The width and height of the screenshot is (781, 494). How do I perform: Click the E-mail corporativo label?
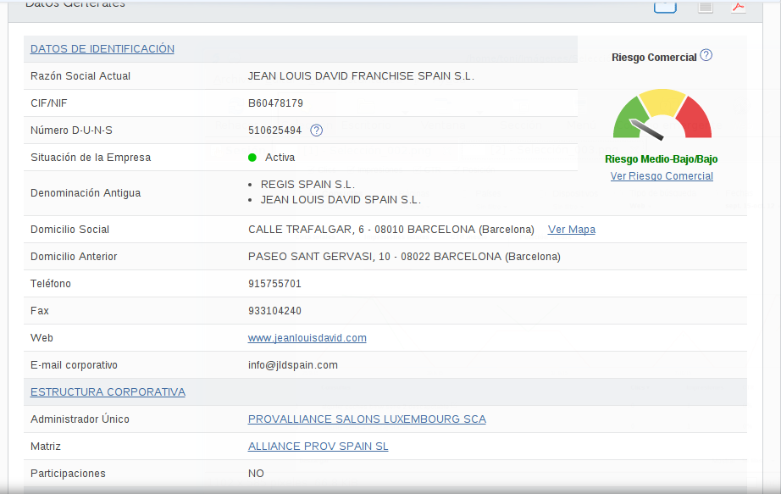[75, 365]
